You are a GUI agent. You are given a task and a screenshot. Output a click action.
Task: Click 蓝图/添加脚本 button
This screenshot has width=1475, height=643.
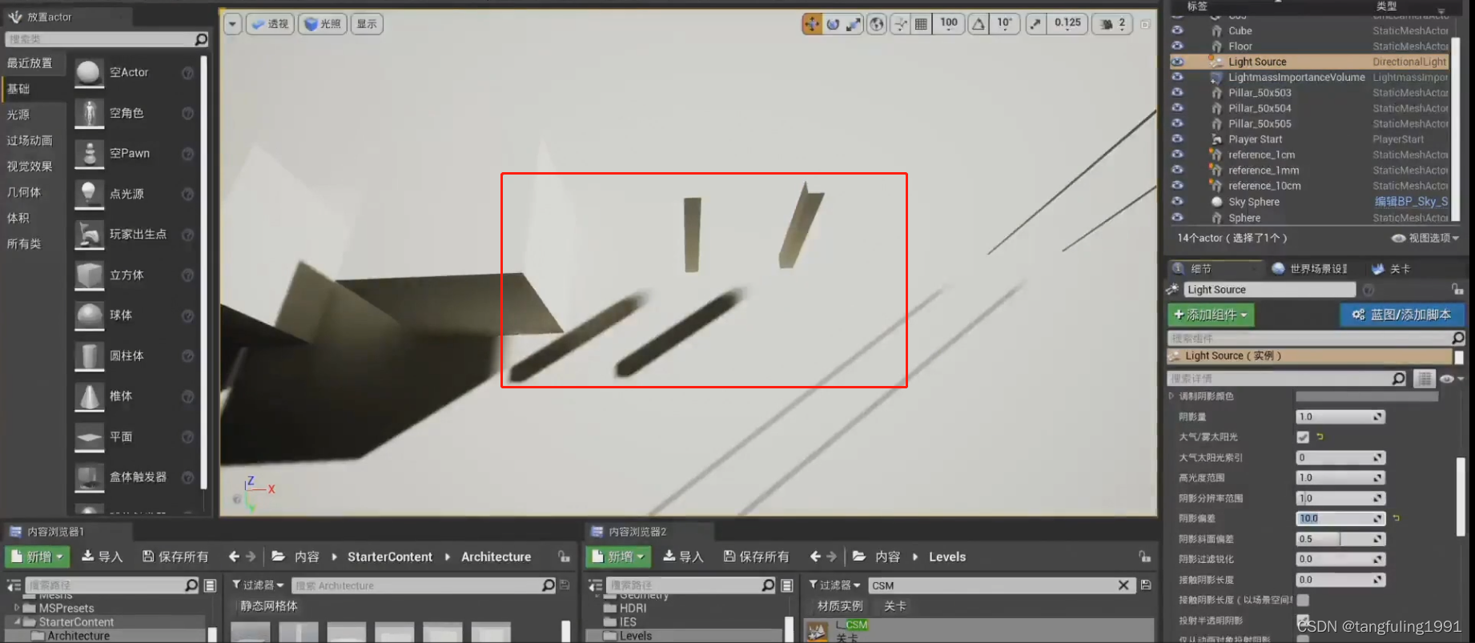point(1402,315)
